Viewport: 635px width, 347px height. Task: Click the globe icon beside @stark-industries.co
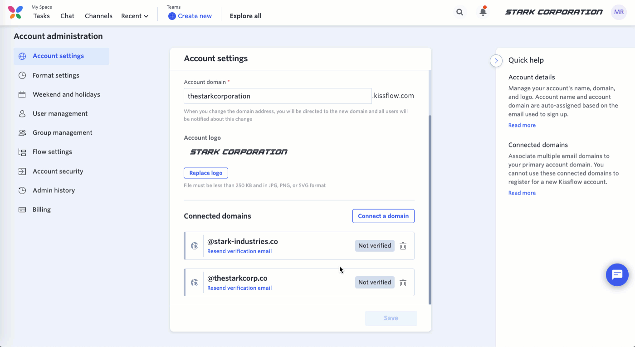click(x=195, y=246)
